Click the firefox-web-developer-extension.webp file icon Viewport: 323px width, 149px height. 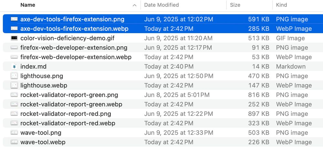point(14,57)
